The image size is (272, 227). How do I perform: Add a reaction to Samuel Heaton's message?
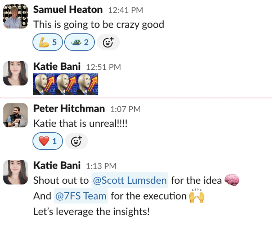click(108, 42)
